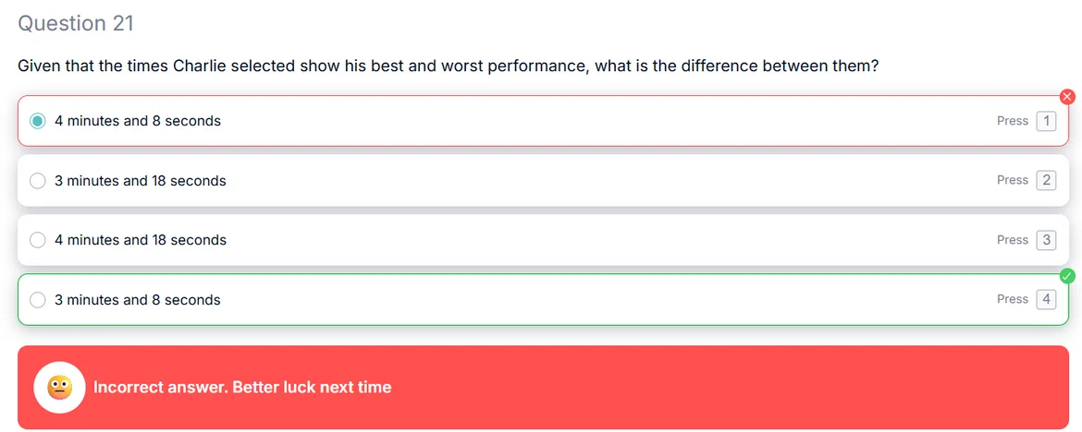1082x432 pixels.
Task: Click the "4 minutes and 18 seconds" answer text
Action: 141,240
